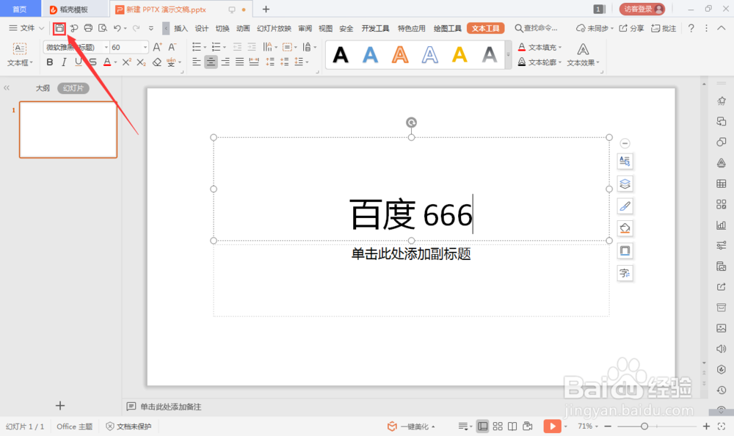
Task: Justify text alignment
Action: [240, 62]
